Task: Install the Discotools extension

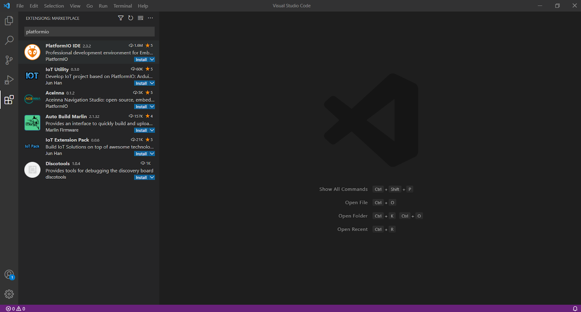Action: 141,178
